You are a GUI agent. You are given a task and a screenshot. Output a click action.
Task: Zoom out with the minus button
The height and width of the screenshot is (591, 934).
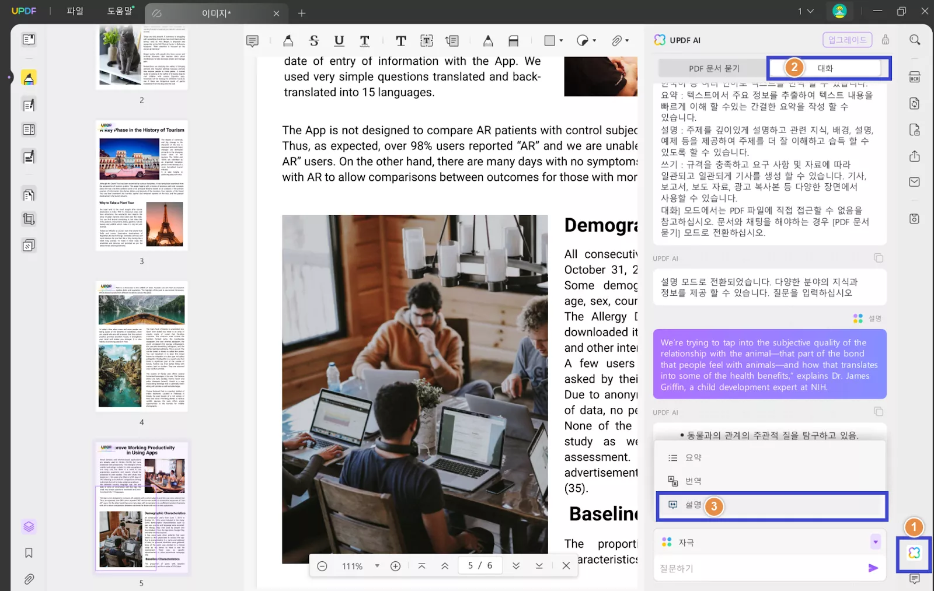click(x=322, y=566)
